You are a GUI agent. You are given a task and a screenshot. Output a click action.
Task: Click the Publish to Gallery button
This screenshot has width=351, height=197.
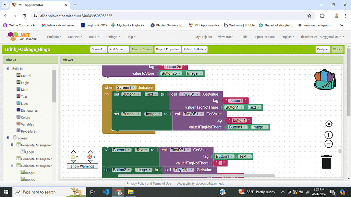click(195, 49)
